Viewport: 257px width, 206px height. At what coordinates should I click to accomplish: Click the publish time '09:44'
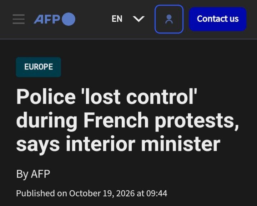157,194
